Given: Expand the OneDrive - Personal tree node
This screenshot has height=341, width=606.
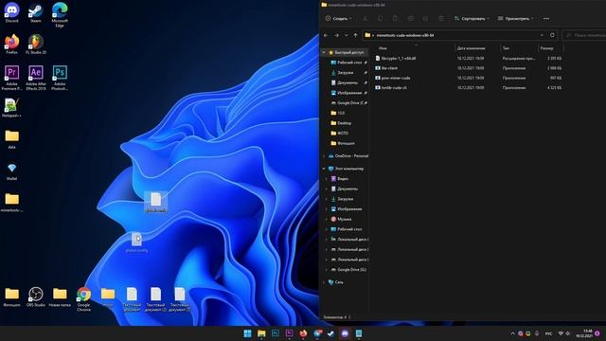Looking at the screenshot, I should click(x=324, y=156).
